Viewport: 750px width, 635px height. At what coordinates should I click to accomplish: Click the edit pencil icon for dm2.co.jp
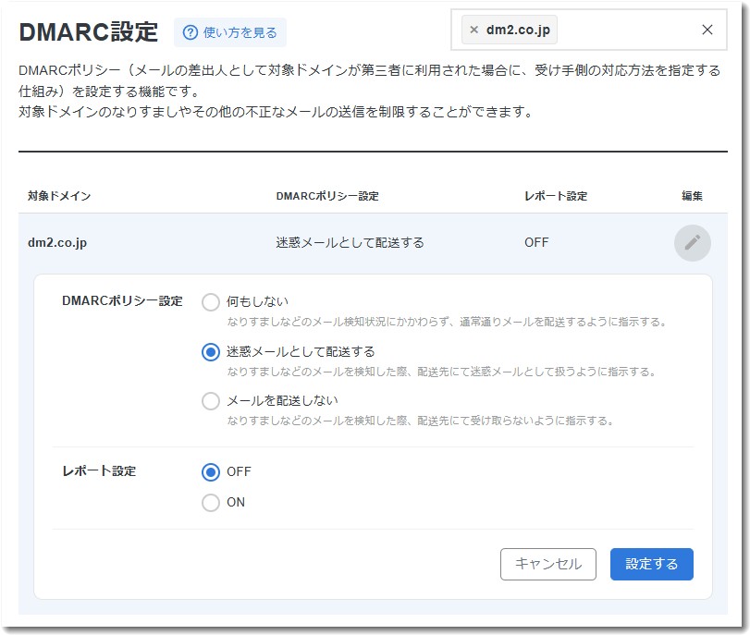[692, 241]
